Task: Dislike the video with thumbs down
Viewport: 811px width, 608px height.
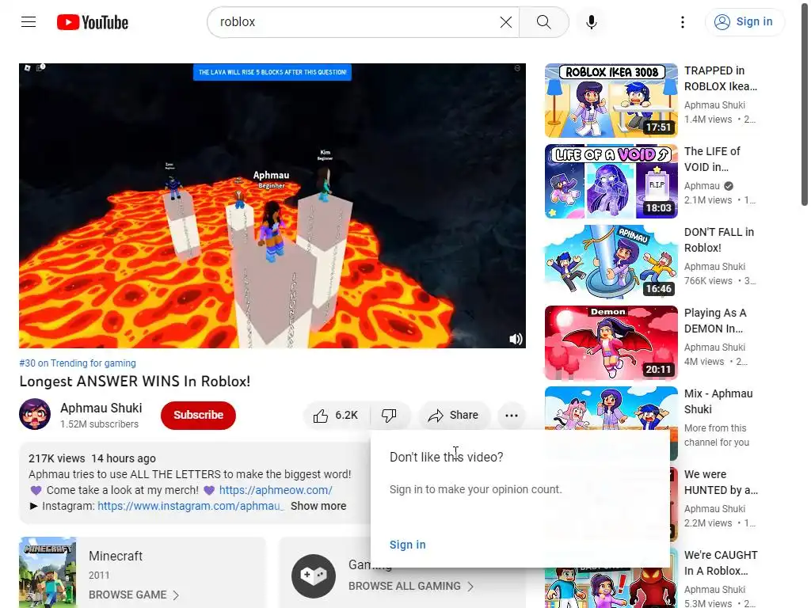Action: pos(390,415)
